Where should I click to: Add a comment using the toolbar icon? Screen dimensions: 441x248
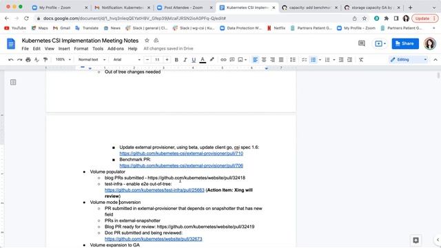coord(232,60)
